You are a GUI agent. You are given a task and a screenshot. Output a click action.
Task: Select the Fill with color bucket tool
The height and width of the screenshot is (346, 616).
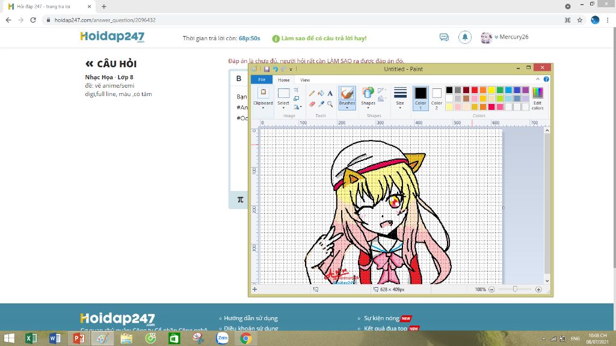point(321,93)
